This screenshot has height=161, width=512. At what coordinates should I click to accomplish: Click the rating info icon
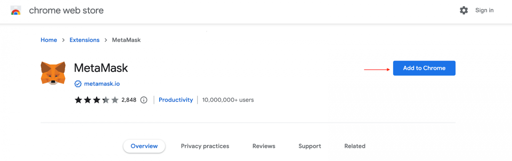[x=144, y=100]
